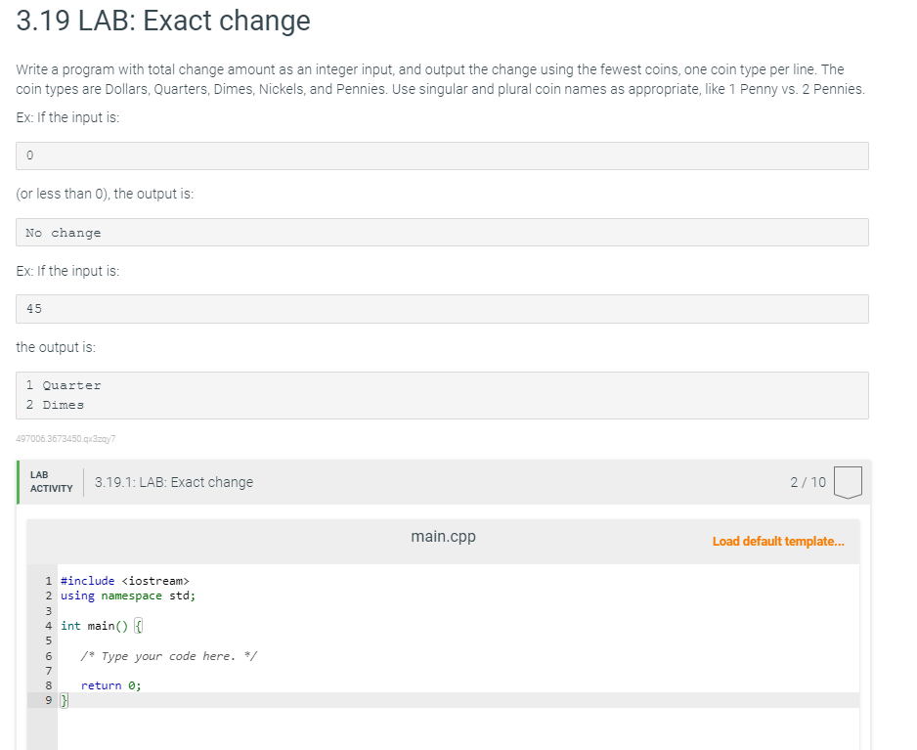Click the No change output box

coord(442,232)
